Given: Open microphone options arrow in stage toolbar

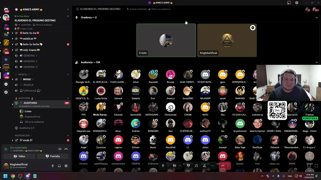Looking at the screenshot, I should 168,165.
